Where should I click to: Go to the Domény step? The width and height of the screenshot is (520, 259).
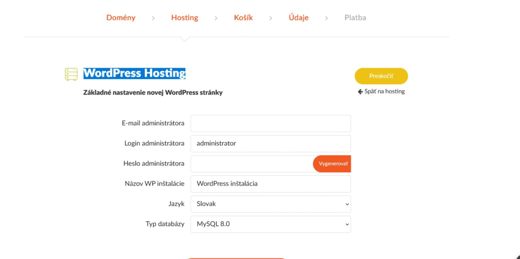pos(121,18)
